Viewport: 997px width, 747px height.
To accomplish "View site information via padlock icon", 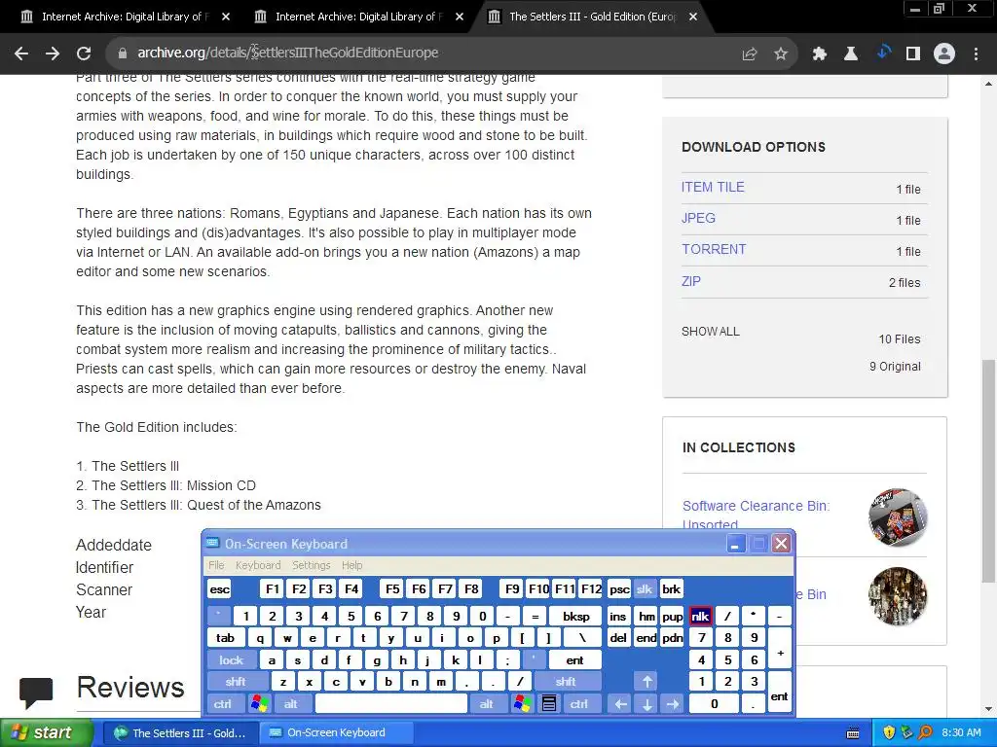I will tap(123, 53).
